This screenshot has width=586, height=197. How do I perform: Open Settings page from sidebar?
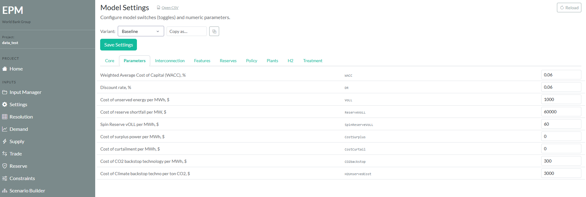click(18, 105)
